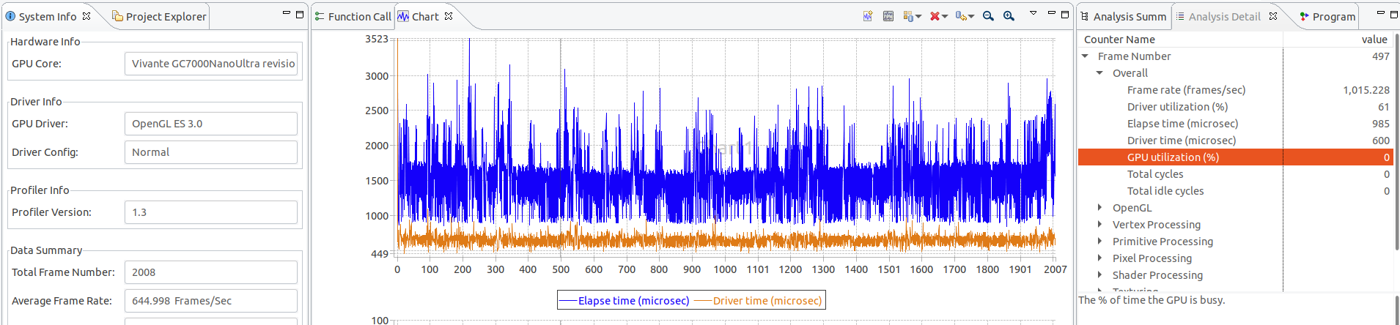Expand the Primitive Processing group
The image size is (1400, 325).
tap(1099, 242)
